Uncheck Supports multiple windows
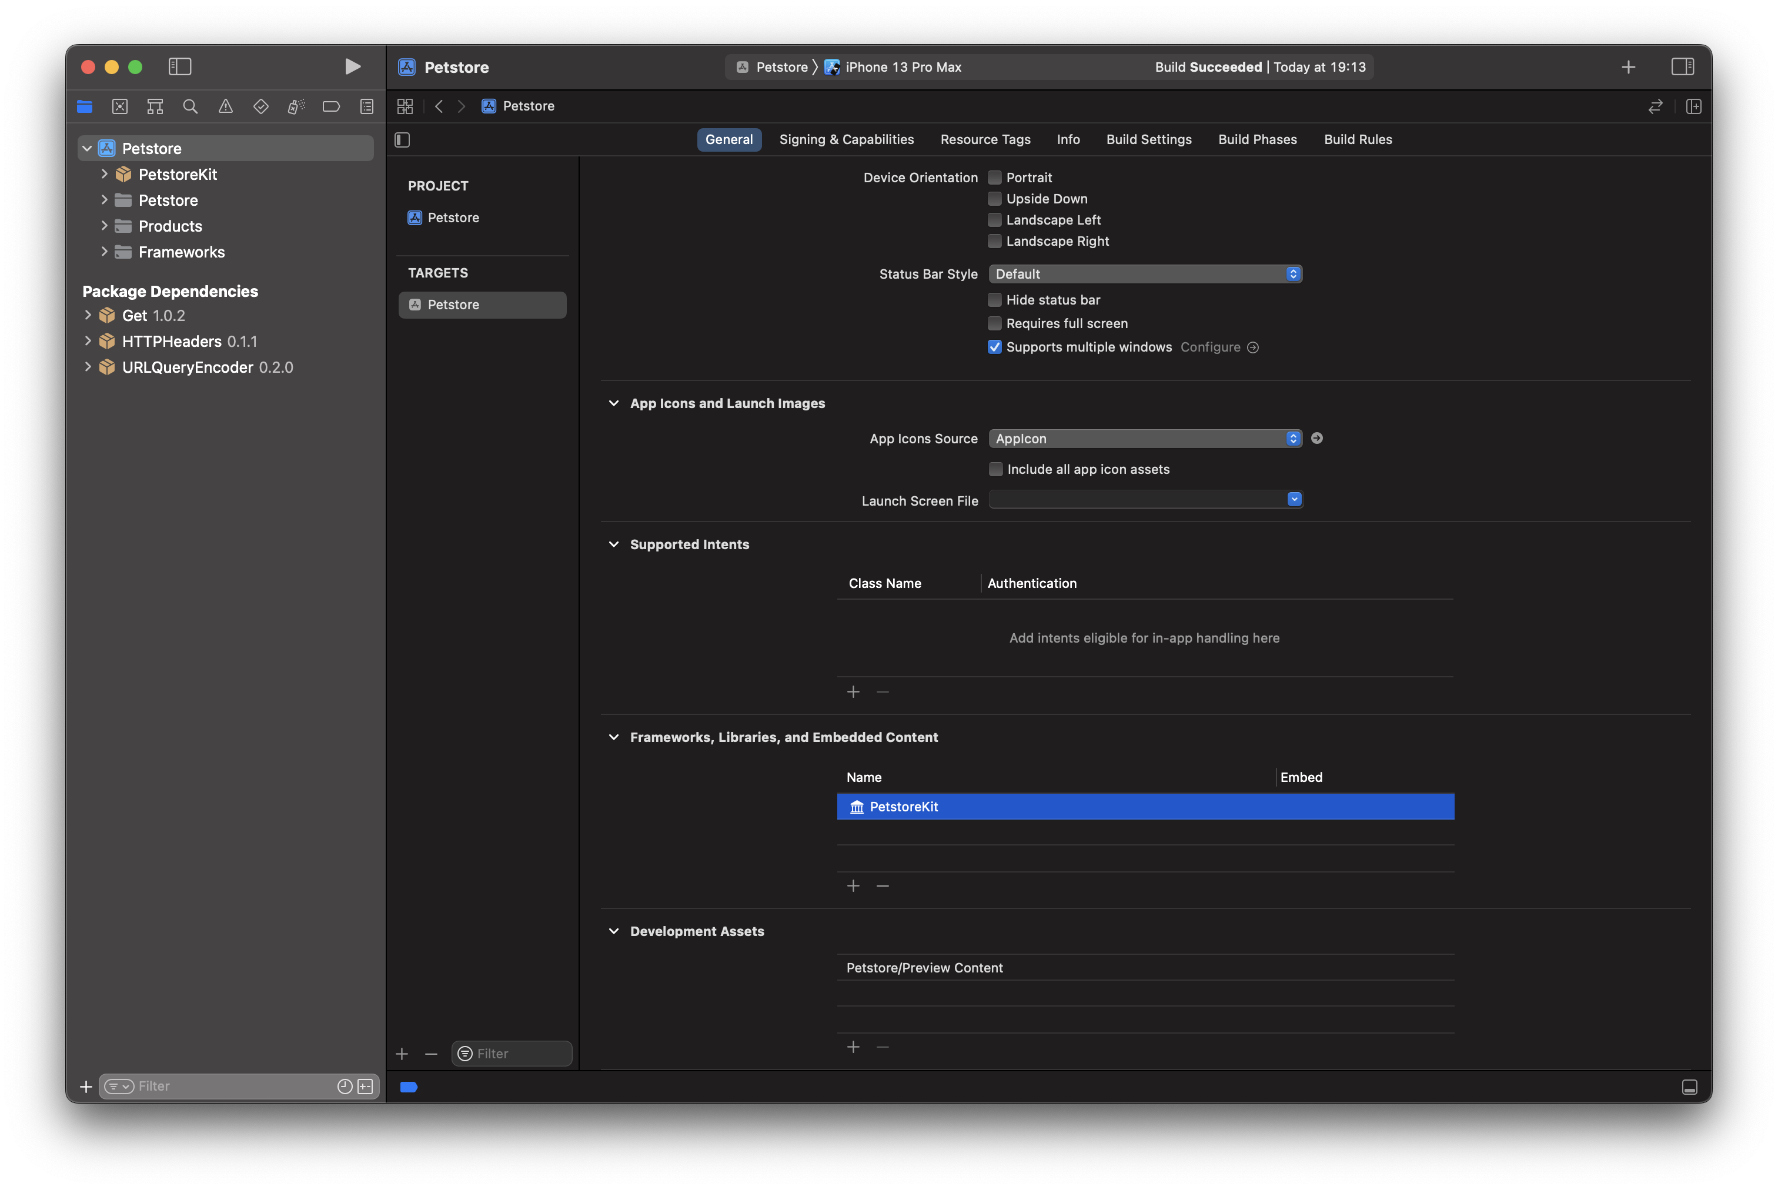 [x=994, y=347]
